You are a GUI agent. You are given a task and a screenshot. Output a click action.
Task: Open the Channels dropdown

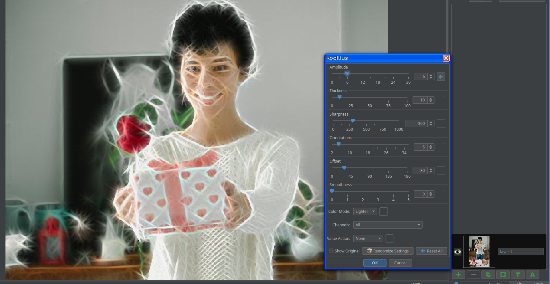pyautogui.click(x=388, y=225)
